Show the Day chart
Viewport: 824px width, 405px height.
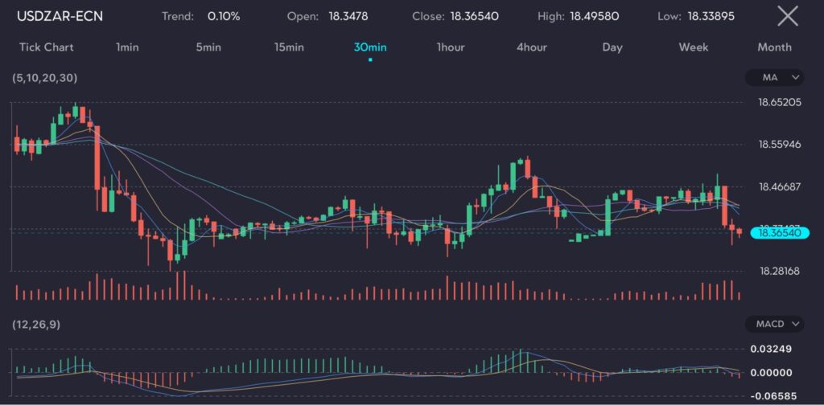click(612, 47)
